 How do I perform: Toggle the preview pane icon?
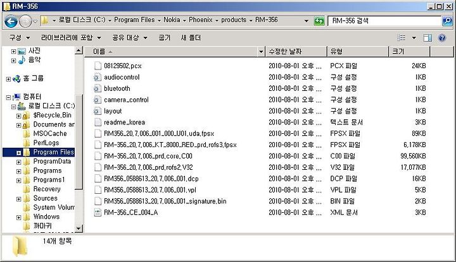(427, 38)
